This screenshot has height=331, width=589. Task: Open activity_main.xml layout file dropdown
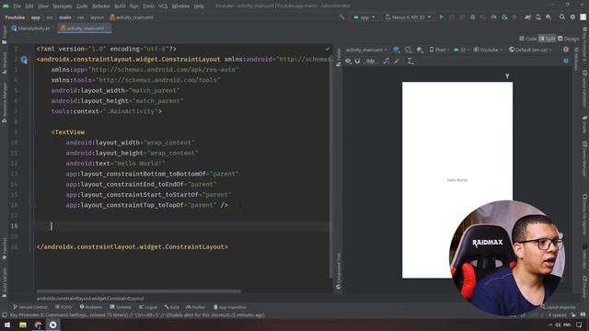click(366, 50)
